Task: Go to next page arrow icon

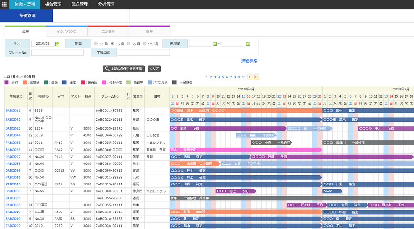Action: pyautogui.click(x=250, y=77)
